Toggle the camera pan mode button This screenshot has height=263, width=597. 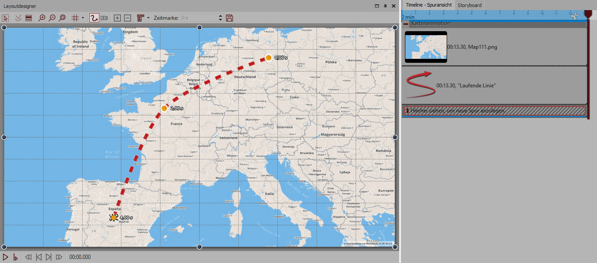104,18
